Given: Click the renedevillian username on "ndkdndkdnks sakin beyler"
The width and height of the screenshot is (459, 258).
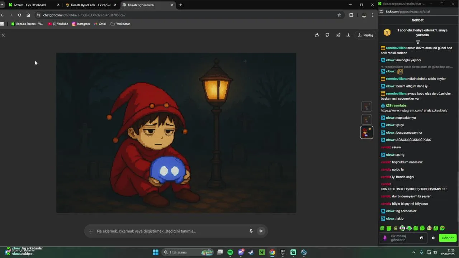Looking at the screenshot, I should 396,78.
